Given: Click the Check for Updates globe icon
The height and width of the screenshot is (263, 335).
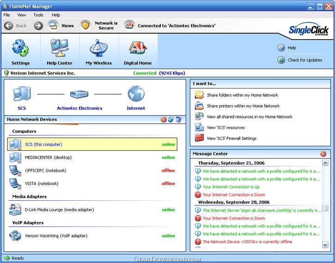Looking at the screenshot, I should click(x=281, y=60).
